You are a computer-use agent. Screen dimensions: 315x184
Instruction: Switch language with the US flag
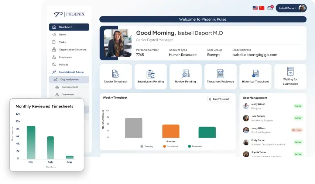coord(255,8)
